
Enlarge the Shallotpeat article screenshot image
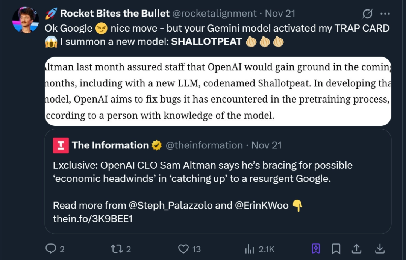coord(218,91)
